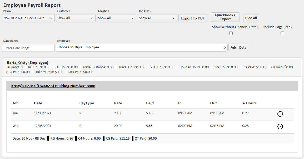
Task: Expand the Customer filter dropdown
Action: pos(75,18)
